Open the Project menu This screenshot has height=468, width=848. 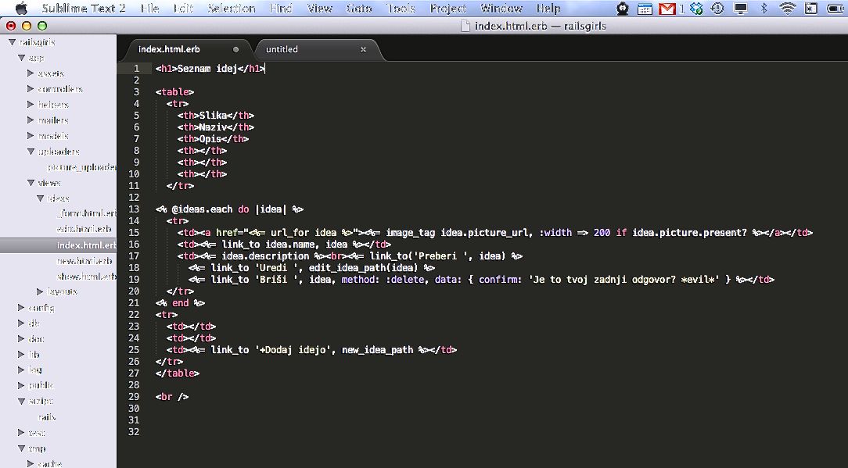click(x=447, y=9)
